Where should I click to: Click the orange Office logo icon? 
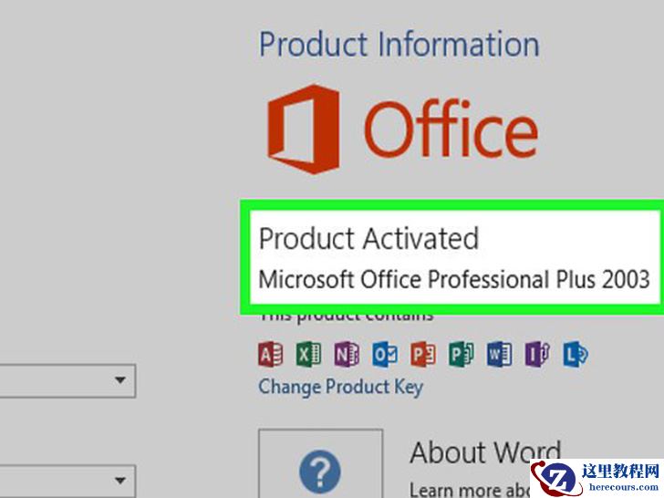[x=304, y=130]
